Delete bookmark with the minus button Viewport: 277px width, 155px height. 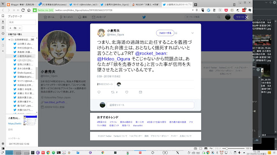tap(19, 28)
